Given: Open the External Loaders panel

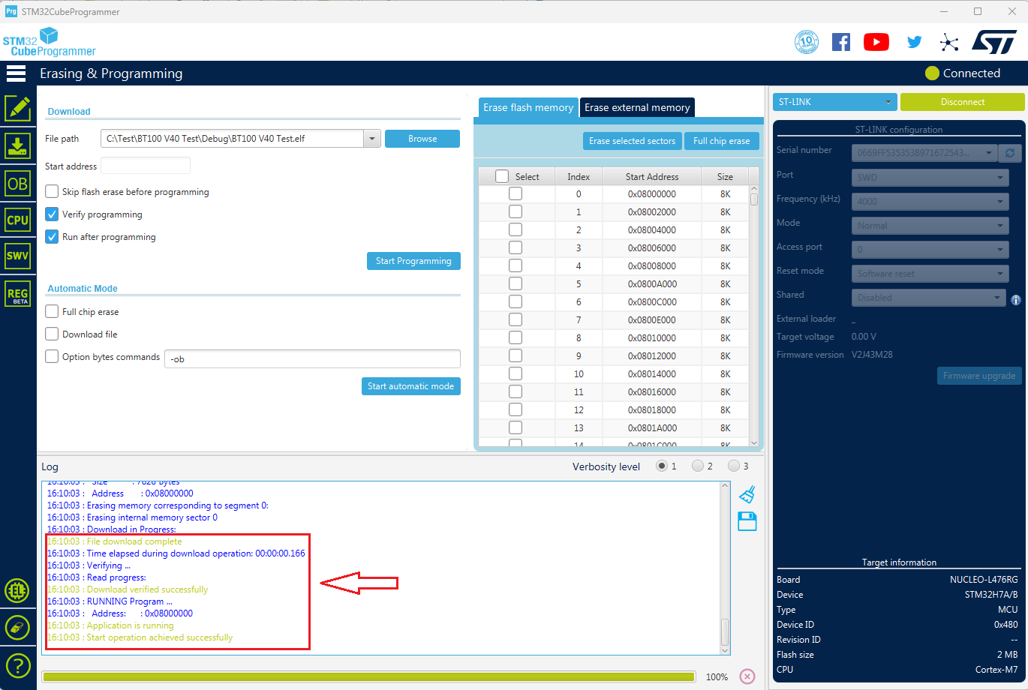Looking at the screenshot, I should [18, 590].
